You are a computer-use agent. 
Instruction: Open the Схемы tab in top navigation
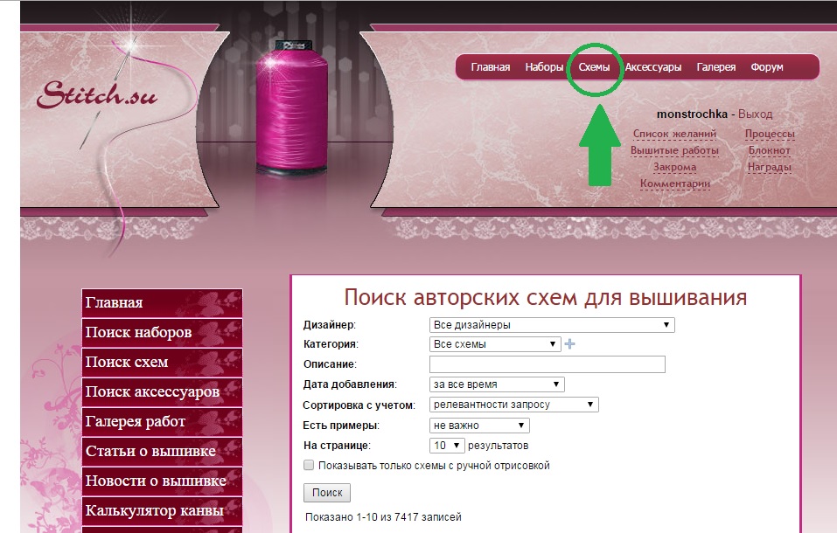(595, 67)
